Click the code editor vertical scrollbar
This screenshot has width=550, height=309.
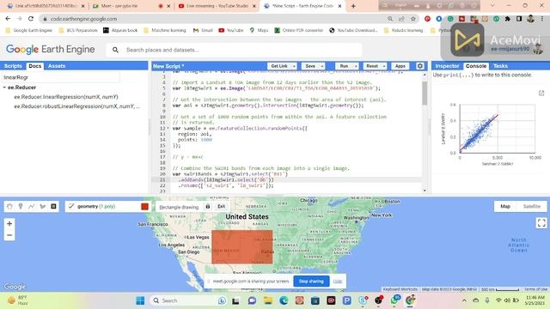425,94
